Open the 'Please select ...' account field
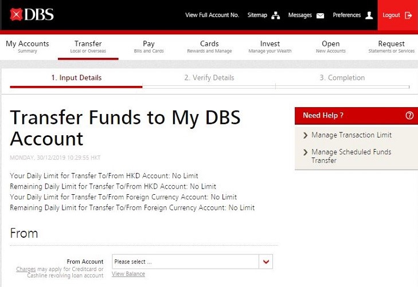The height and width of the screenshot is (287, 418). coord(185,262)
